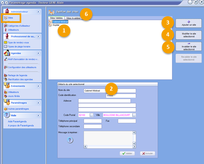
Task: Collapse the Paramétrages section
Action: [x=38, y=103]
